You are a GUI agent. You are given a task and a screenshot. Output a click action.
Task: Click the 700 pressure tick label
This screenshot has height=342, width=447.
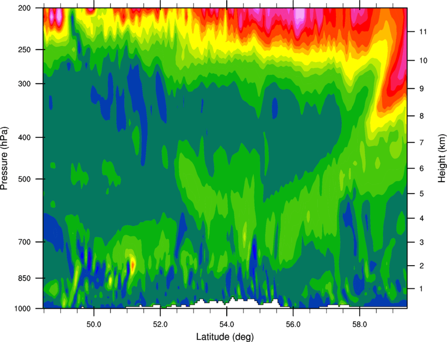coord(24,242)
